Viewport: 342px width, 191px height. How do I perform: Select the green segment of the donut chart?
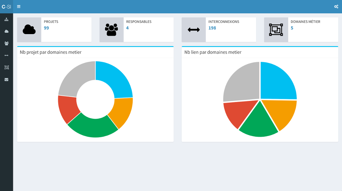pos(93,127)
